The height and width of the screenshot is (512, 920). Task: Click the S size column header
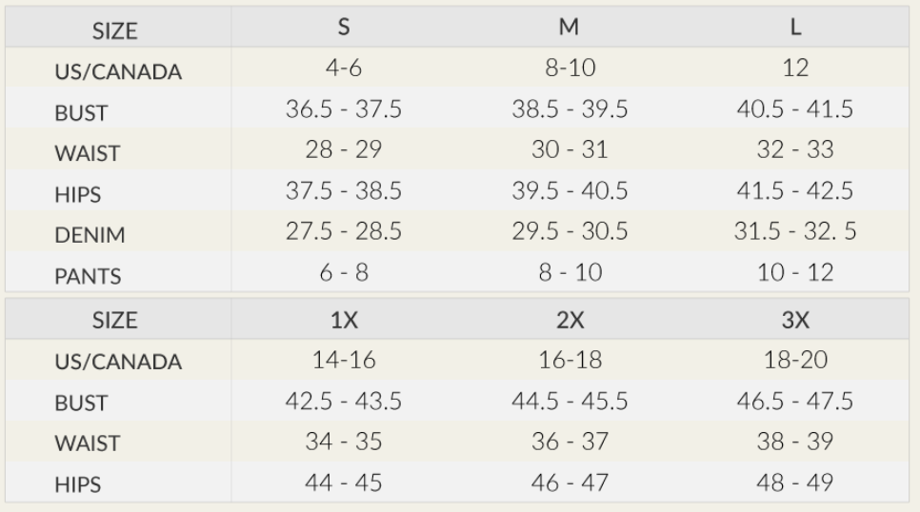point(344,28)
